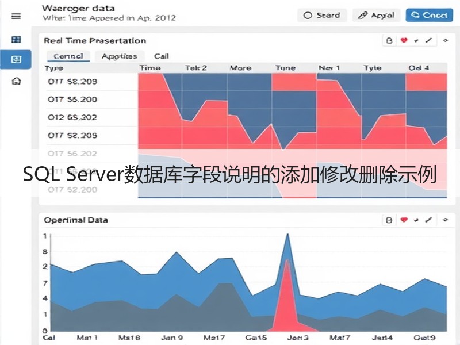Click the Jer14 axis label
The image size is (460, 345).
[382, 338]
